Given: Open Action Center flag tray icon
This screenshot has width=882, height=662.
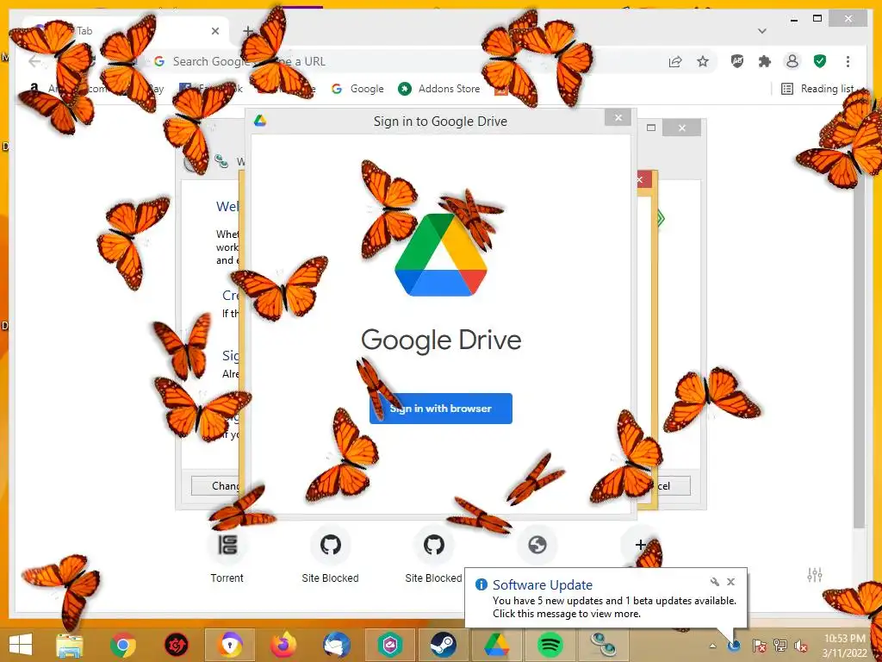Looking at the screenshot, I should [x=759, y=645].
